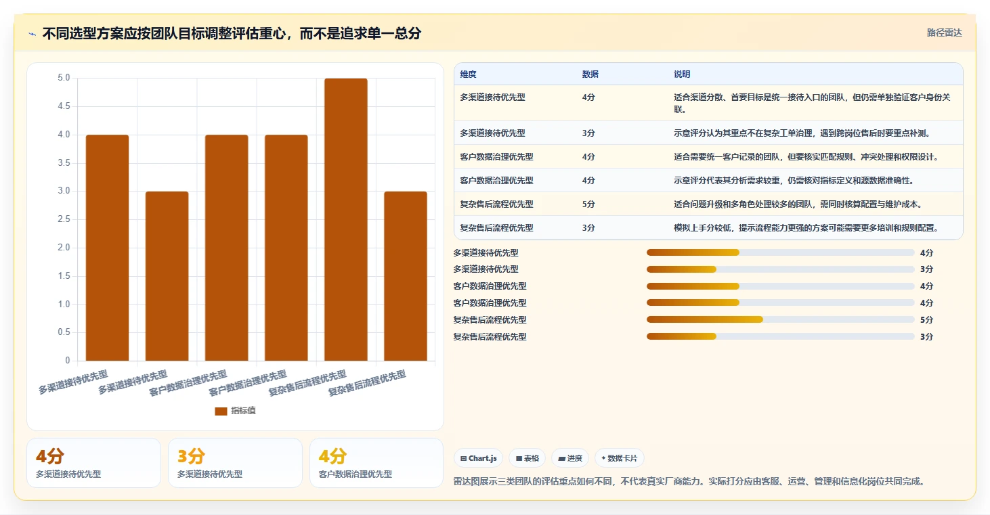This screenshot has width=990, height=515.
Task: Click the 2.5 y-axis label
Action: tap(64, 219)
